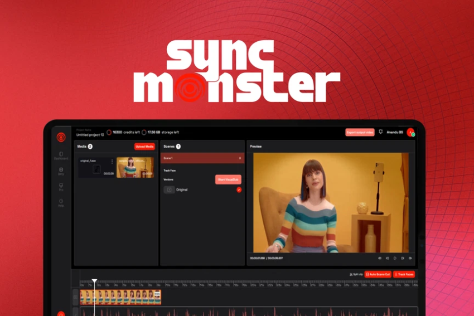Click the Split clip tool
The height and width of the screenshot is (316, 474).
pos(356,274)
